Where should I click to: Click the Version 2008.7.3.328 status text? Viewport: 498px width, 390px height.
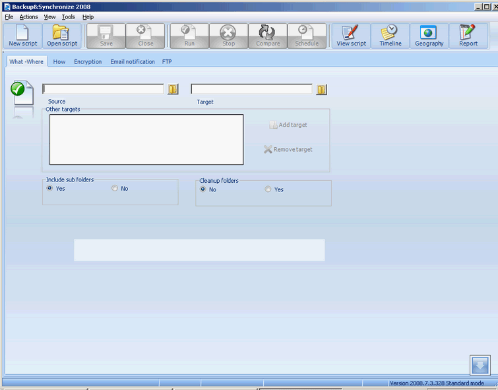point(437,383)
